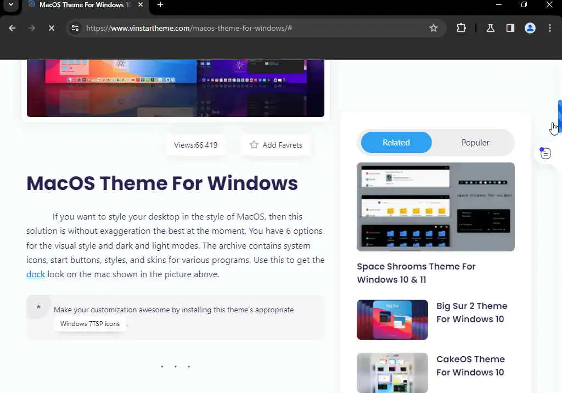Select the MacOS Theme For Windows tab
Image resolution: width=562 pixels, height=393 pixels.
tap(85, 5)
